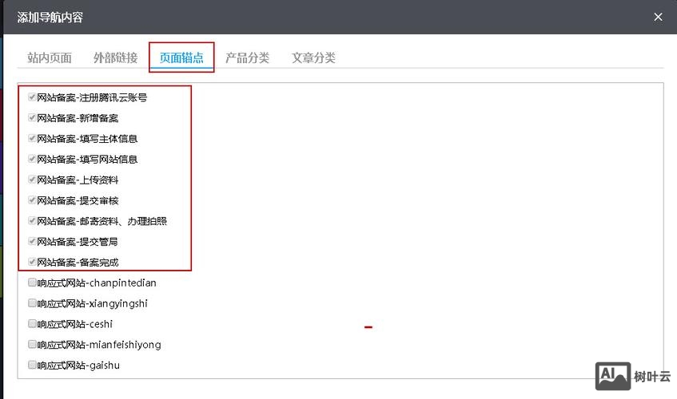The width and height of the screenshot is (677, 399).
Task: Tick the 响应式网站-ceshi checkbox
Action: point(32,324)
